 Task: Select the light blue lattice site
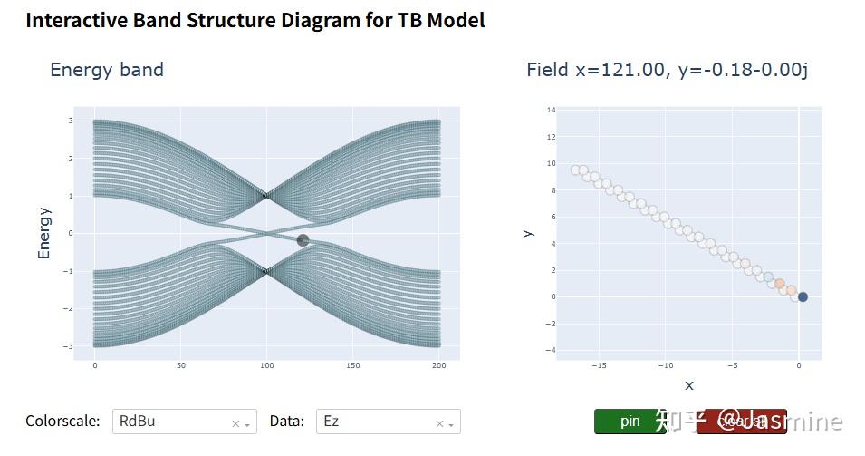point(768,277)
